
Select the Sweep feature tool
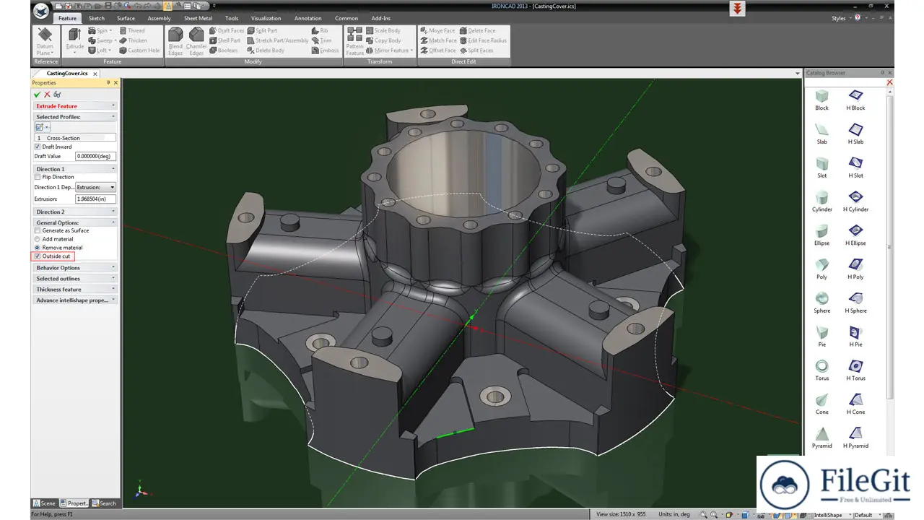[x=103, y=40]
